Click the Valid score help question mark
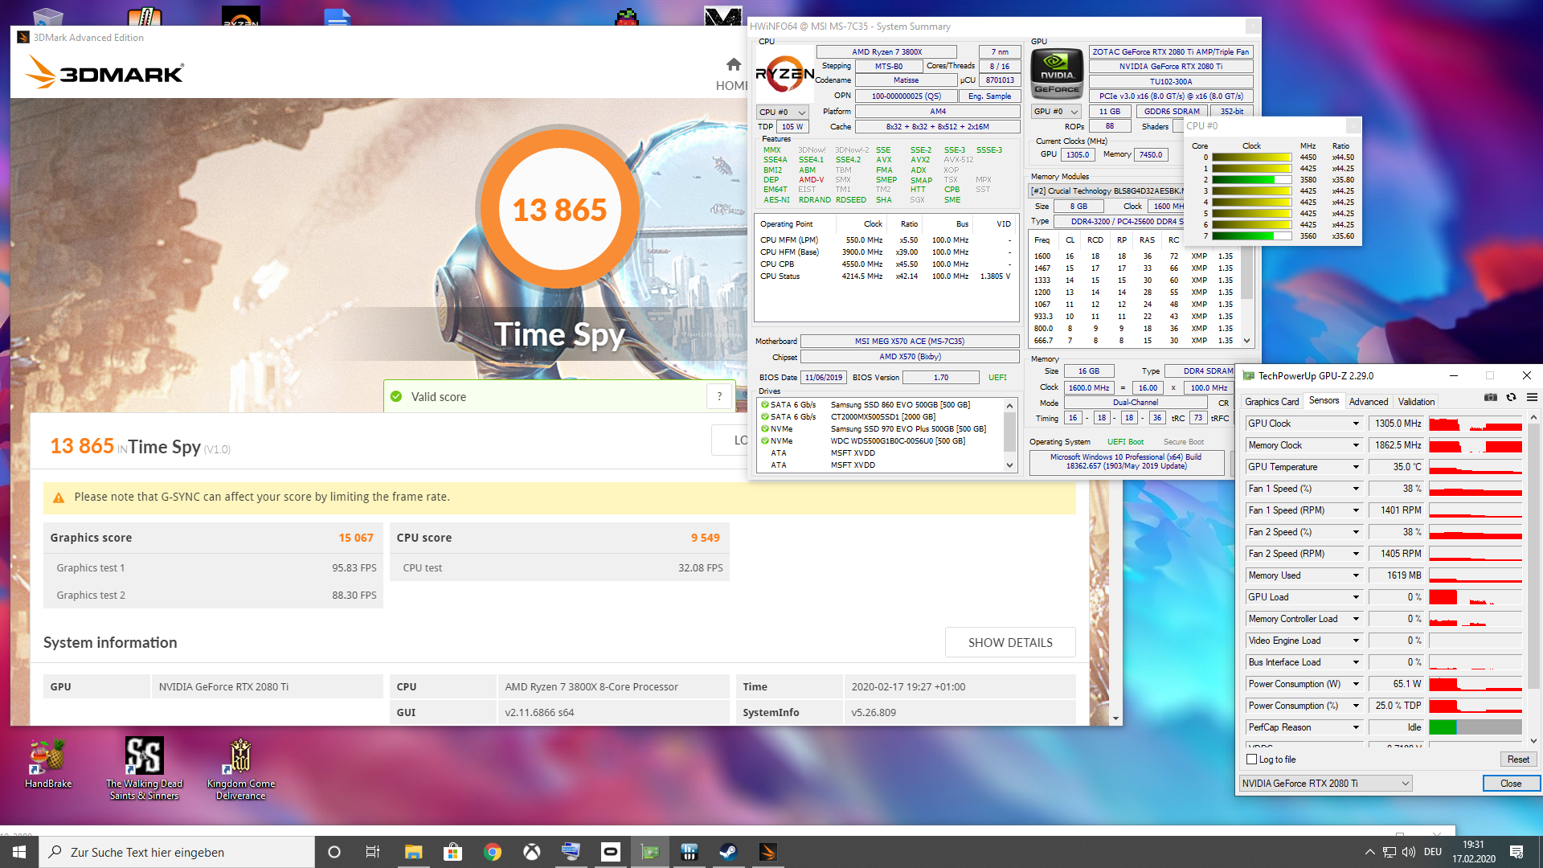This screenshot has height=868, width=1543. pos(719,396)
